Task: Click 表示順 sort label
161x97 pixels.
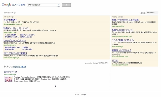Action: (143, 13)
